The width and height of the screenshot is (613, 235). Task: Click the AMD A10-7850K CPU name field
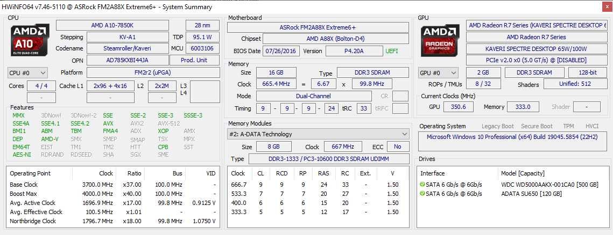[x=112, y=25]
